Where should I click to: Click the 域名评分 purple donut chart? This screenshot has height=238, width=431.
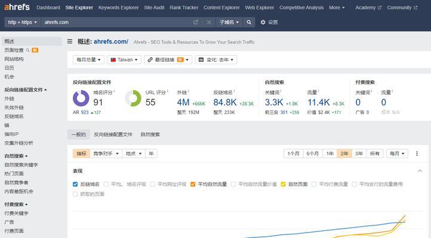(81, 98)
